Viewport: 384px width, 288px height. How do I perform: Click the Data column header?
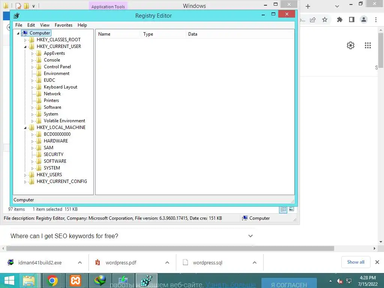[x=240, y=34]
